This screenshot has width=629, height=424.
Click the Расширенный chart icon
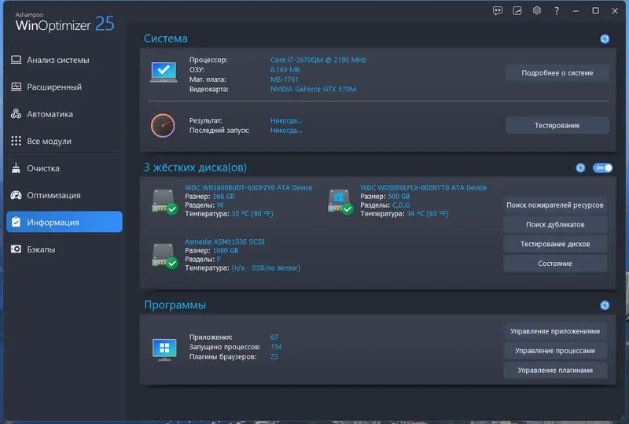(16, 87)
